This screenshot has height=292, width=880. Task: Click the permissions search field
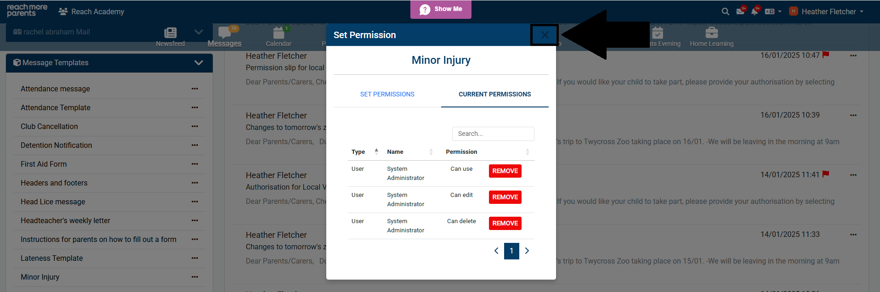[x=493, y=134]
